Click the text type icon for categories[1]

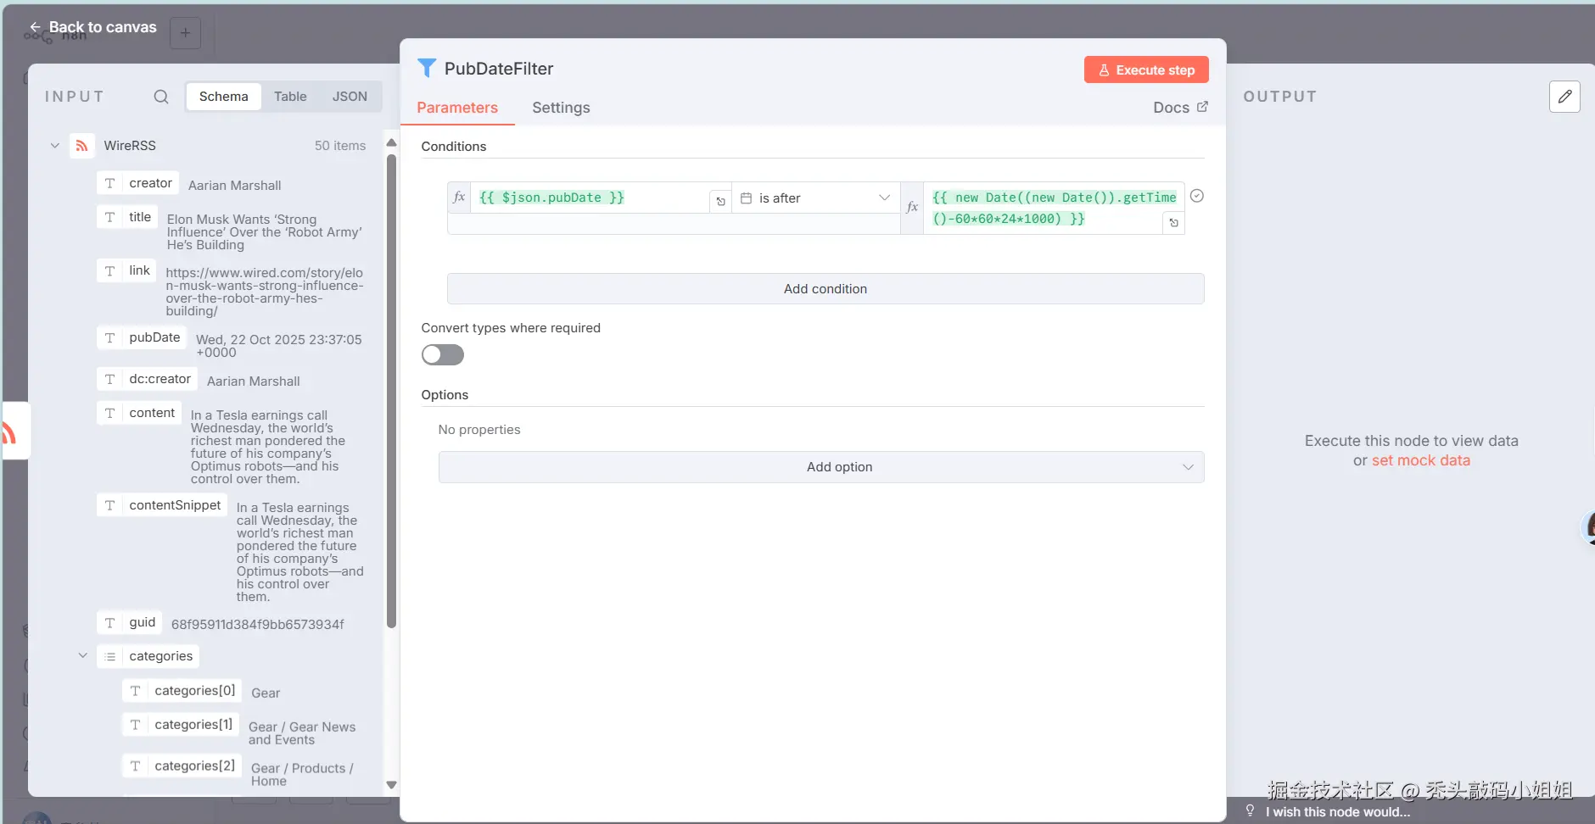coord(135,725)
